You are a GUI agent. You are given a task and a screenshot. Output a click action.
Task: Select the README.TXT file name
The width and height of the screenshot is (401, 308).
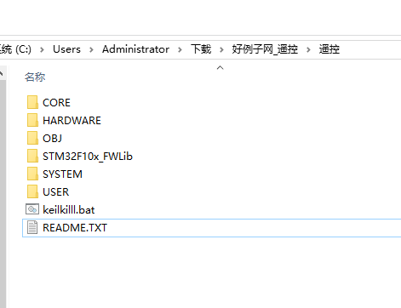tap(75, 228)
